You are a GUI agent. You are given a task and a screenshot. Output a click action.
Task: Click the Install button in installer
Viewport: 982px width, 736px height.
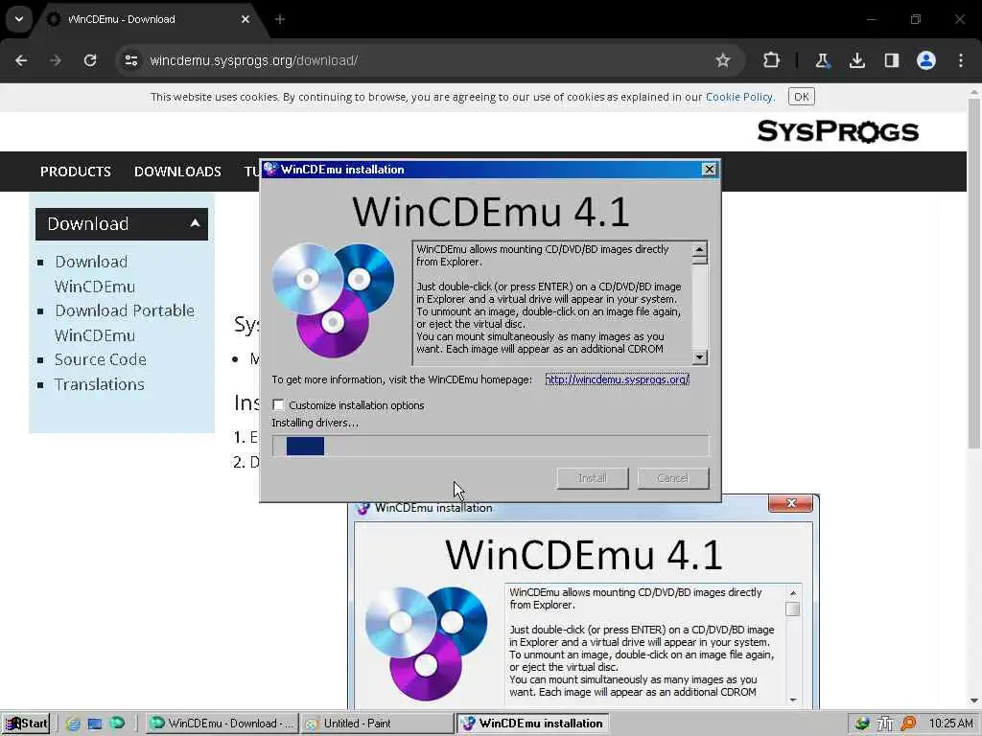(x=593, y=478)
